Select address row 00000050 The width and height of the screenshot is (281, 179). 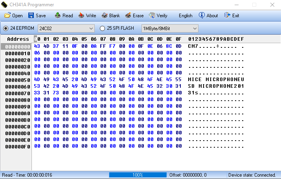16,80
